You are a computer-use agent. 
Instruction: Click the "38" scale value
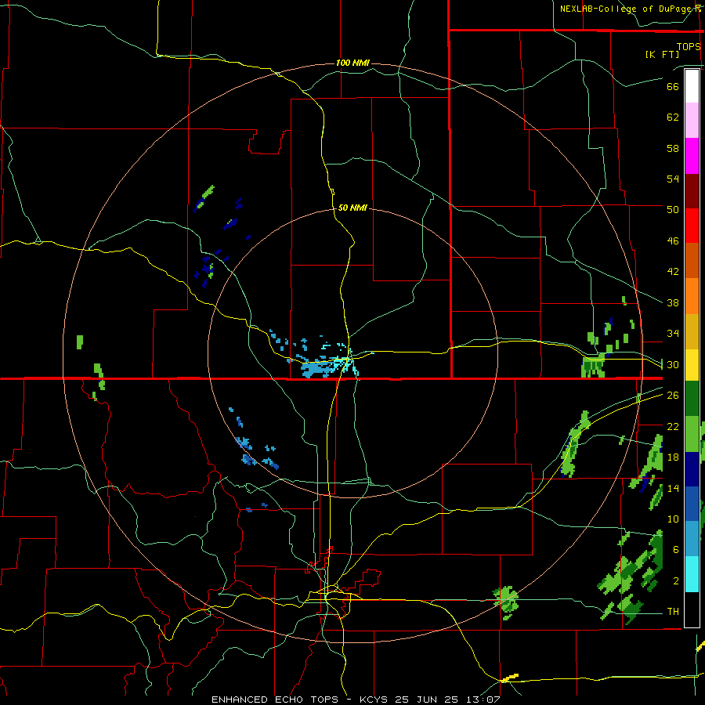(x=673, y=302)
